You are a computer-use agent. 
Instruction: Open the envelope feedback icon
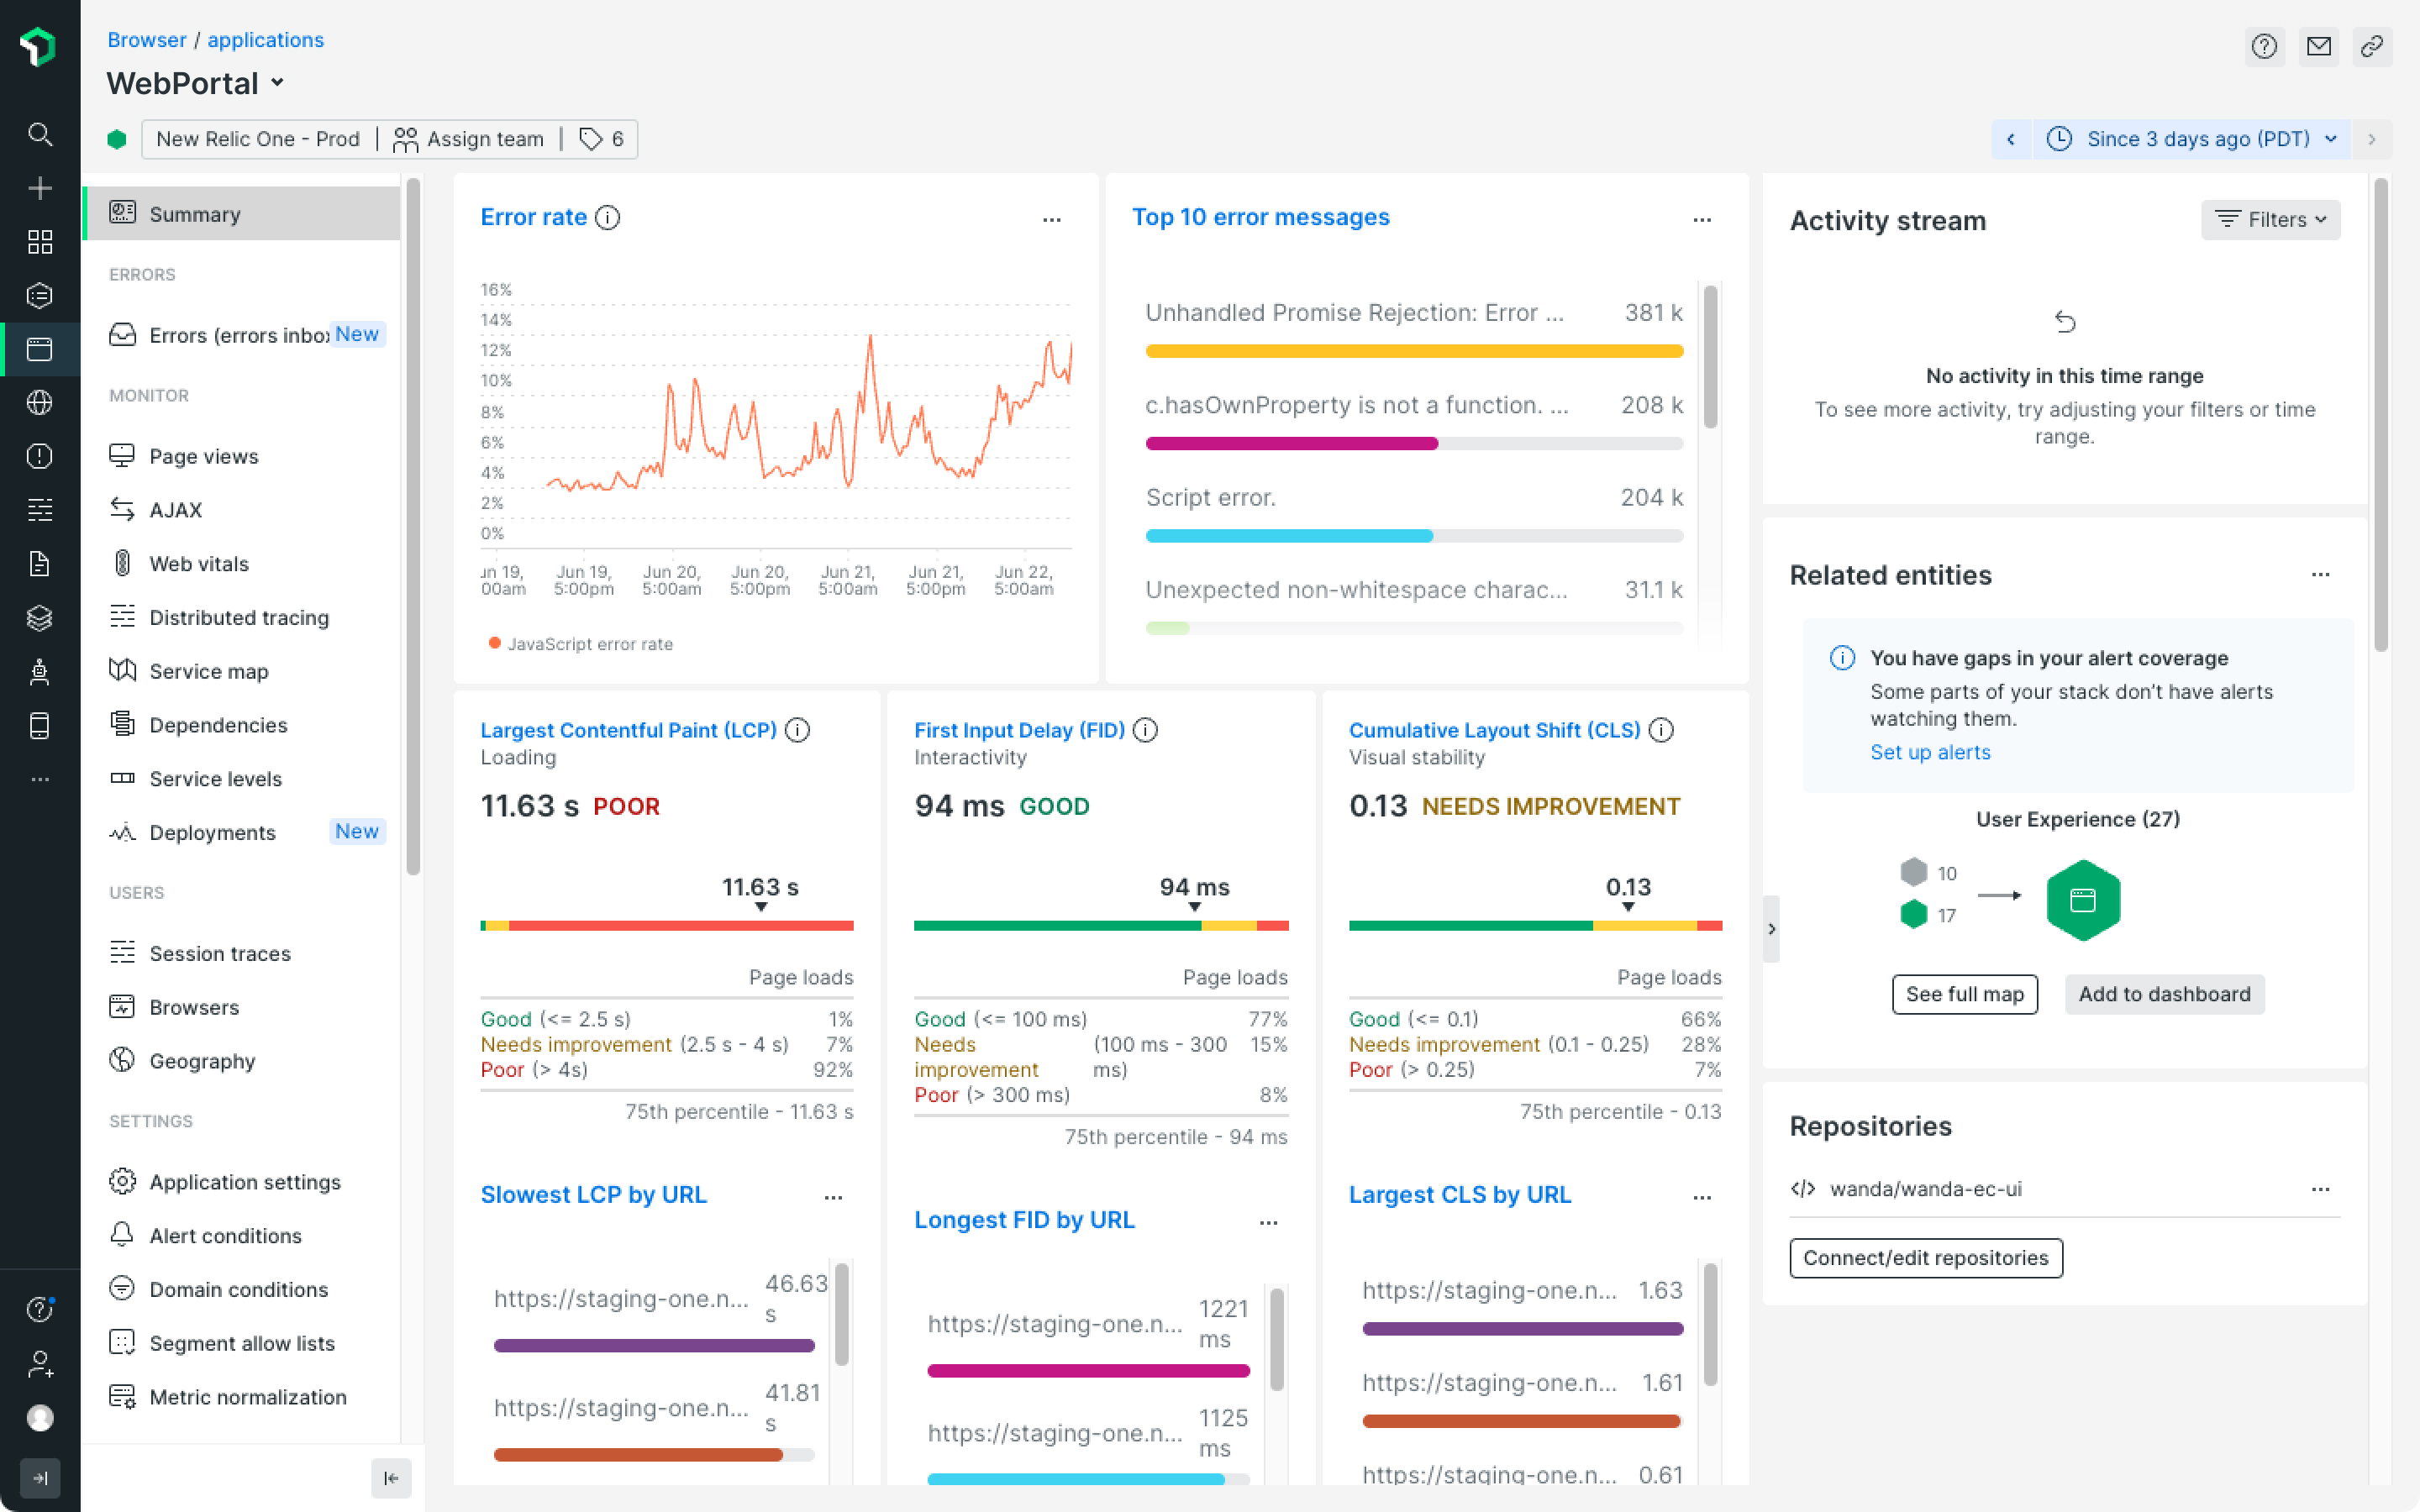point(2318,46)
